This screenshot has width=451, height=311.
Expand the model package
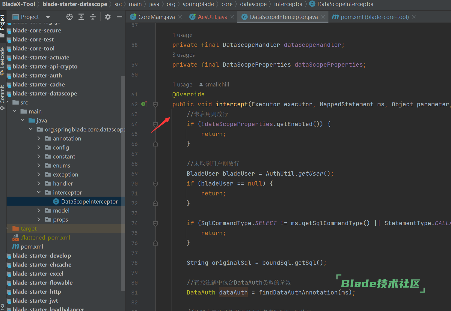(x=39, y=210)
